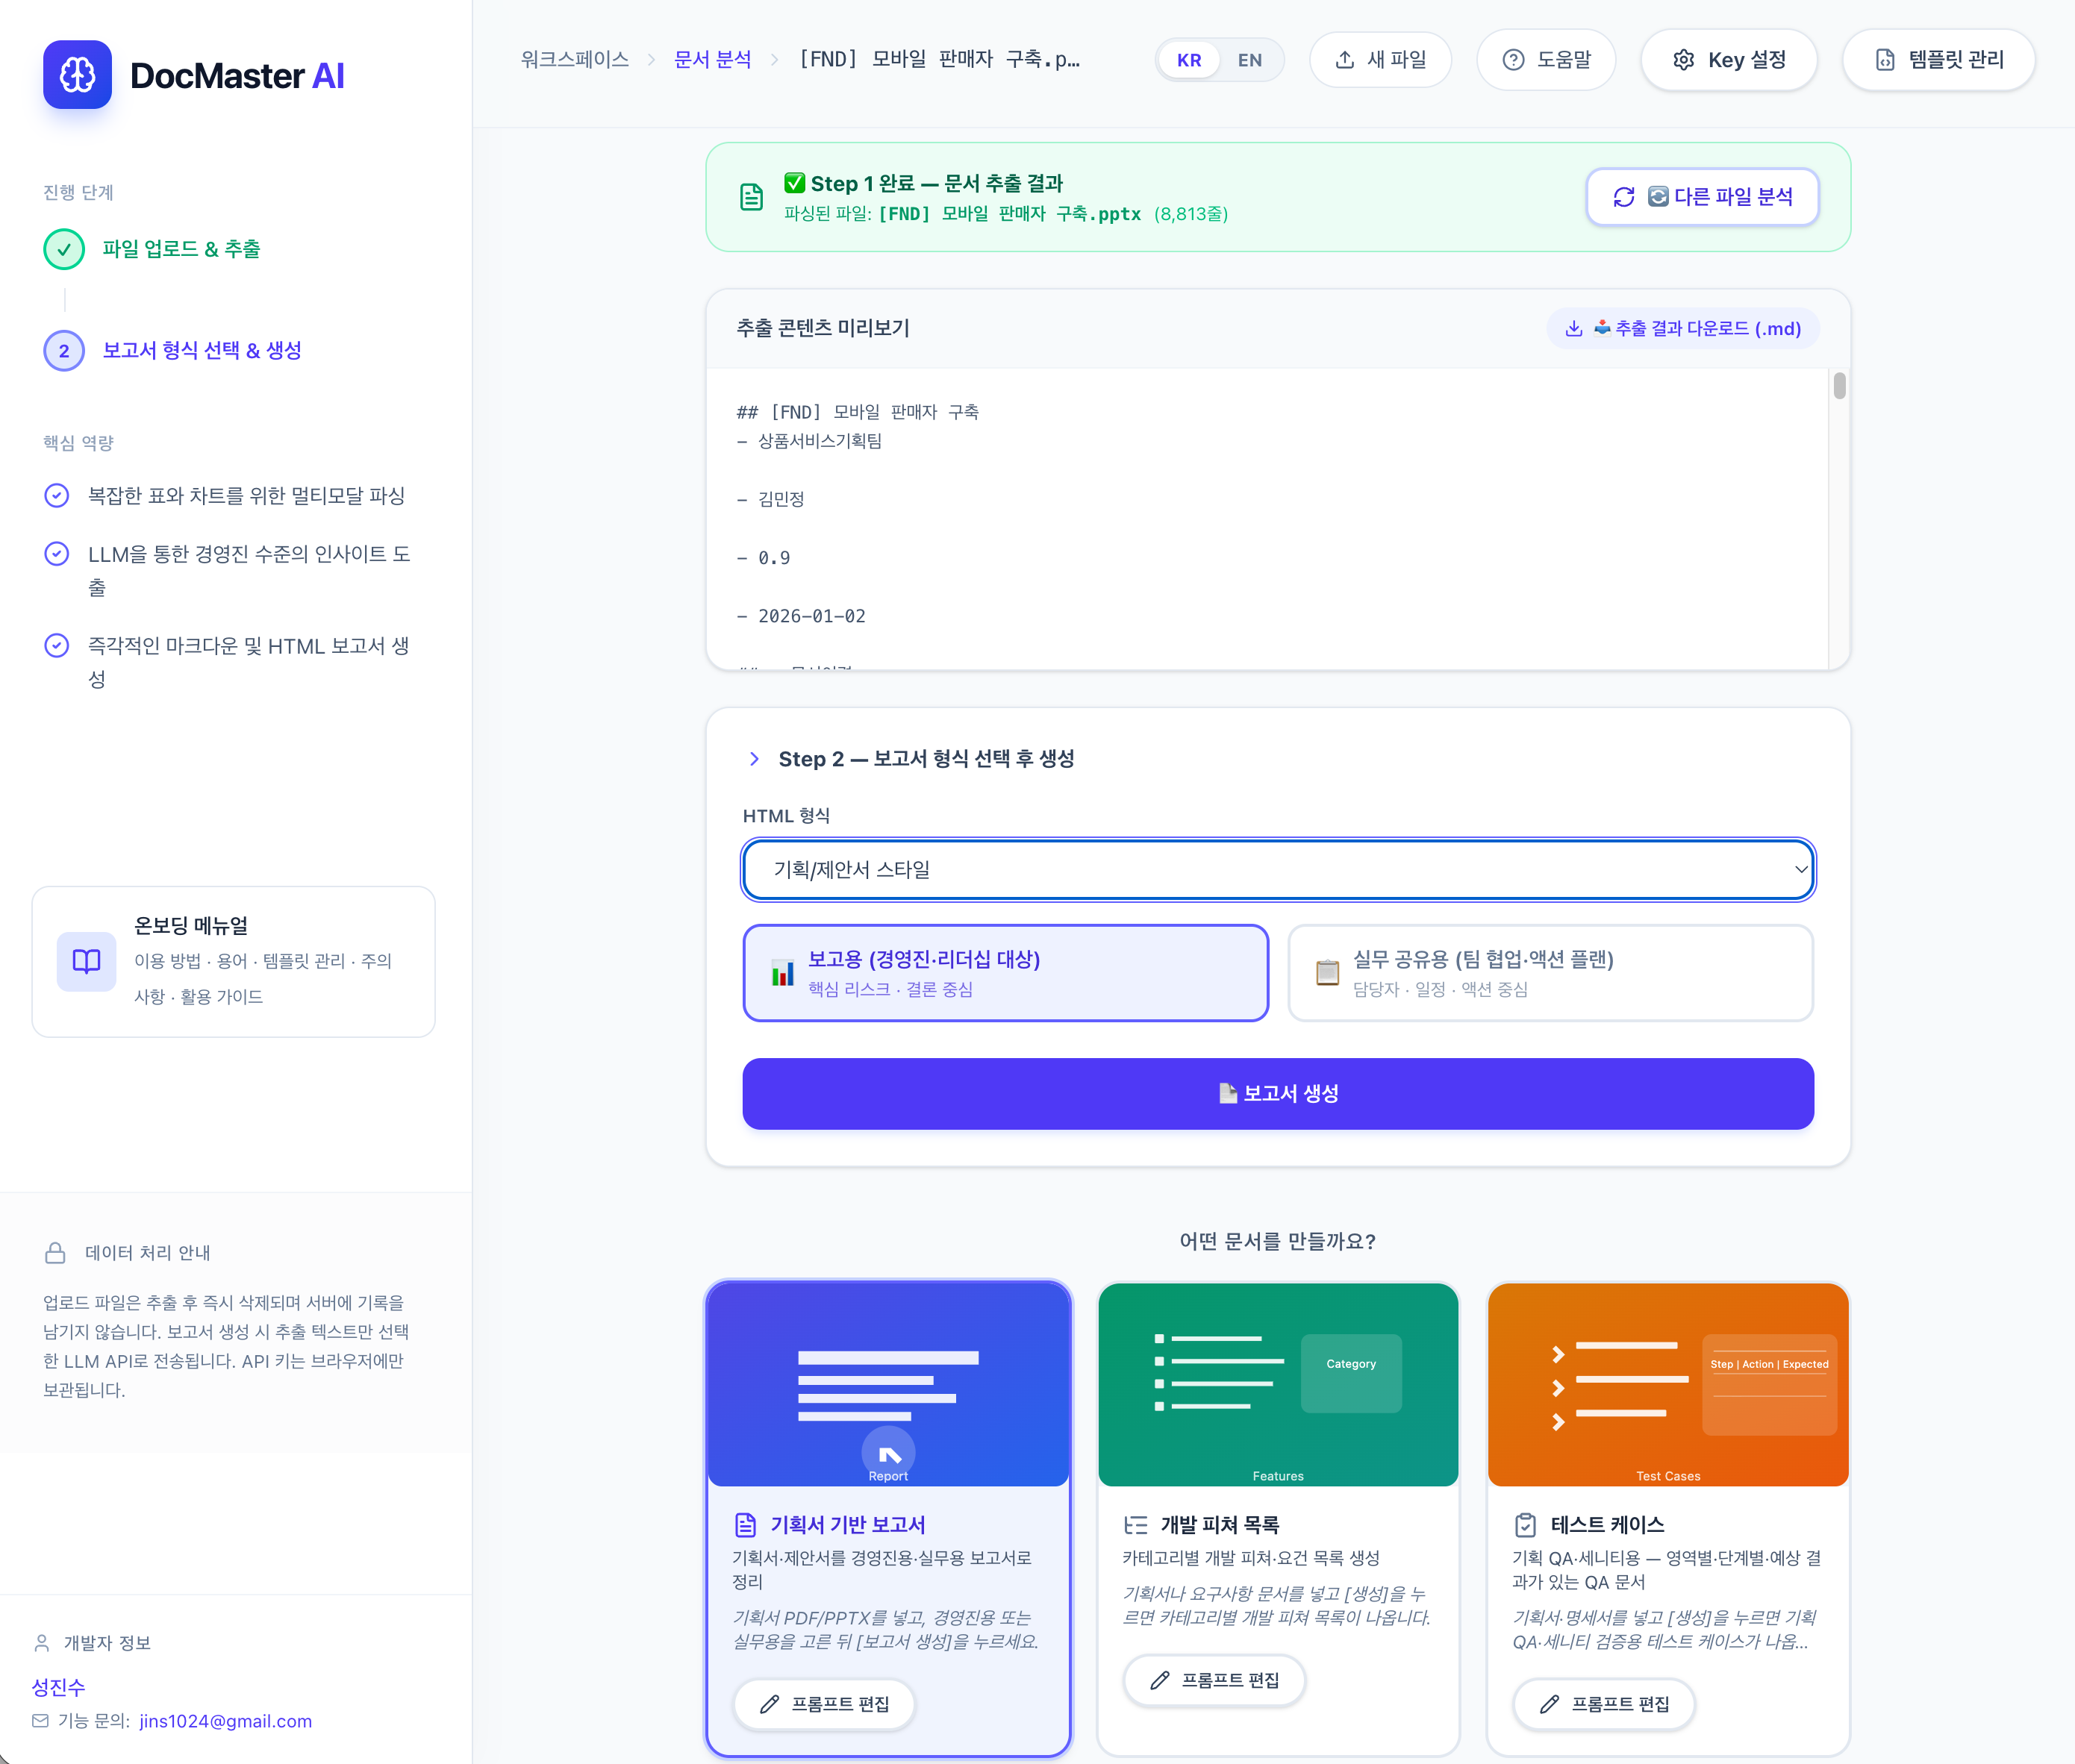Click the gear icon in Key 설정
The width and height of the screenshot is (2075, 1764).
coord(1683,60)
